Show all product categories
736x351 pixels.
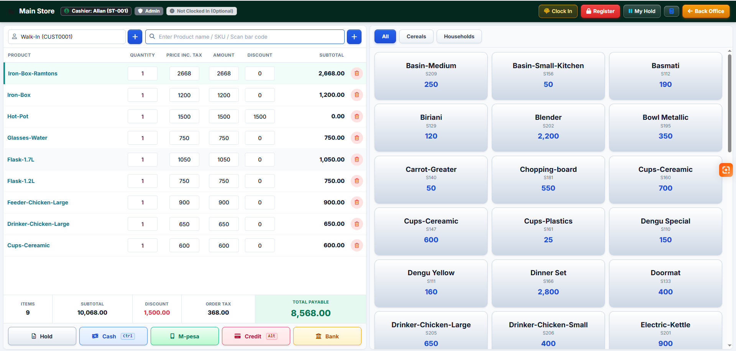385,36
